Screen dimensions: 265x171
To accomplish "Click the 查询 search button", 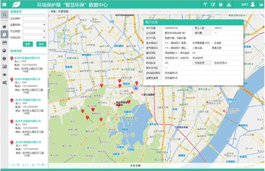I will click(x=41, y=44).
